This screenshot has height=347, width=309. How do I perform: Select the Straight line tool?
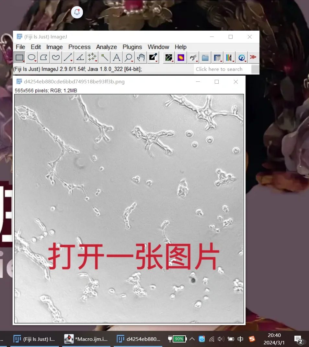(67, 57)
